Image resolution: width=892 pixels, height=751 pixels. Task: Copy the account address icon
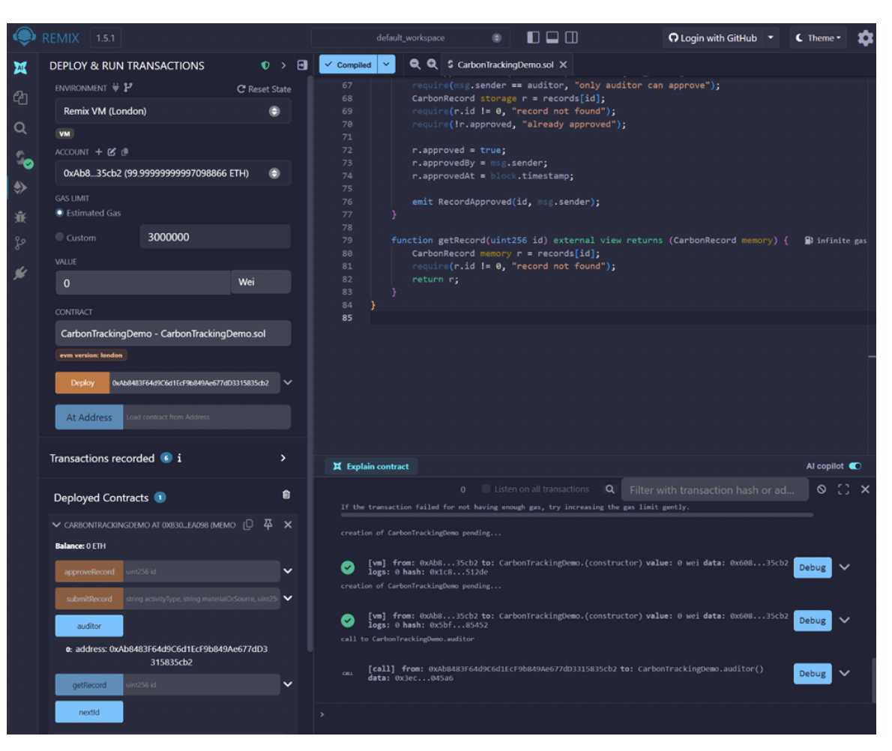pos(124,152)
